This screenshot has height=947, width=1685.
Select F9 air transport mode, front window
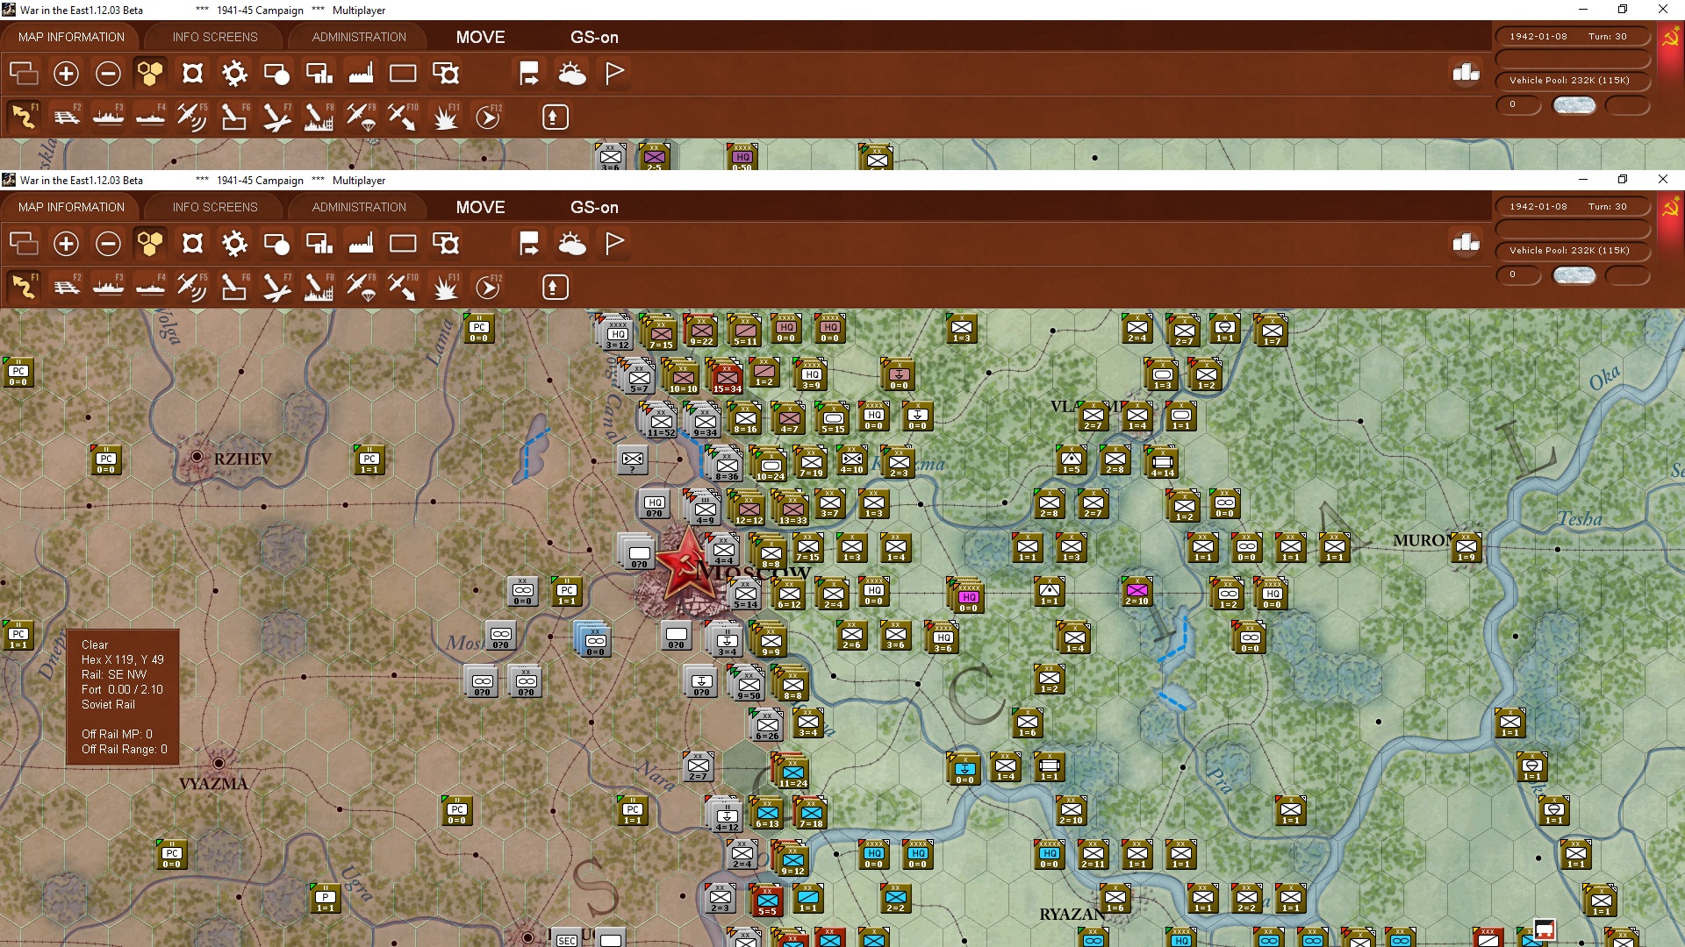click(361, 288)
